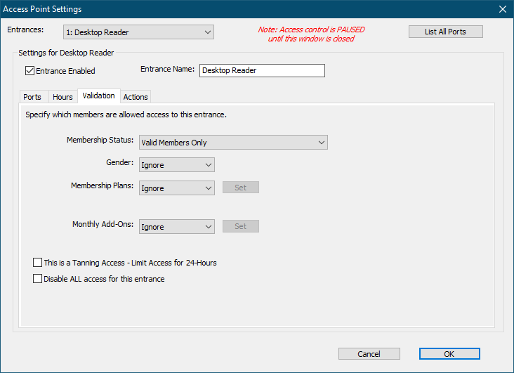Go to the Actions tab
The image size is (514, 373).
136,97
